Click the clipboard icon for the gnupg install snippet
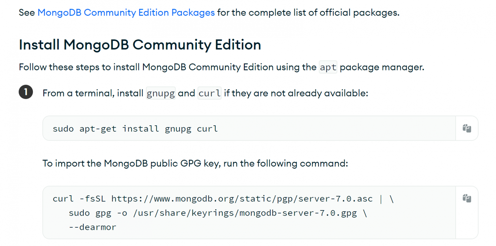This screenshot has width=496, height=246. pos(467,128)
